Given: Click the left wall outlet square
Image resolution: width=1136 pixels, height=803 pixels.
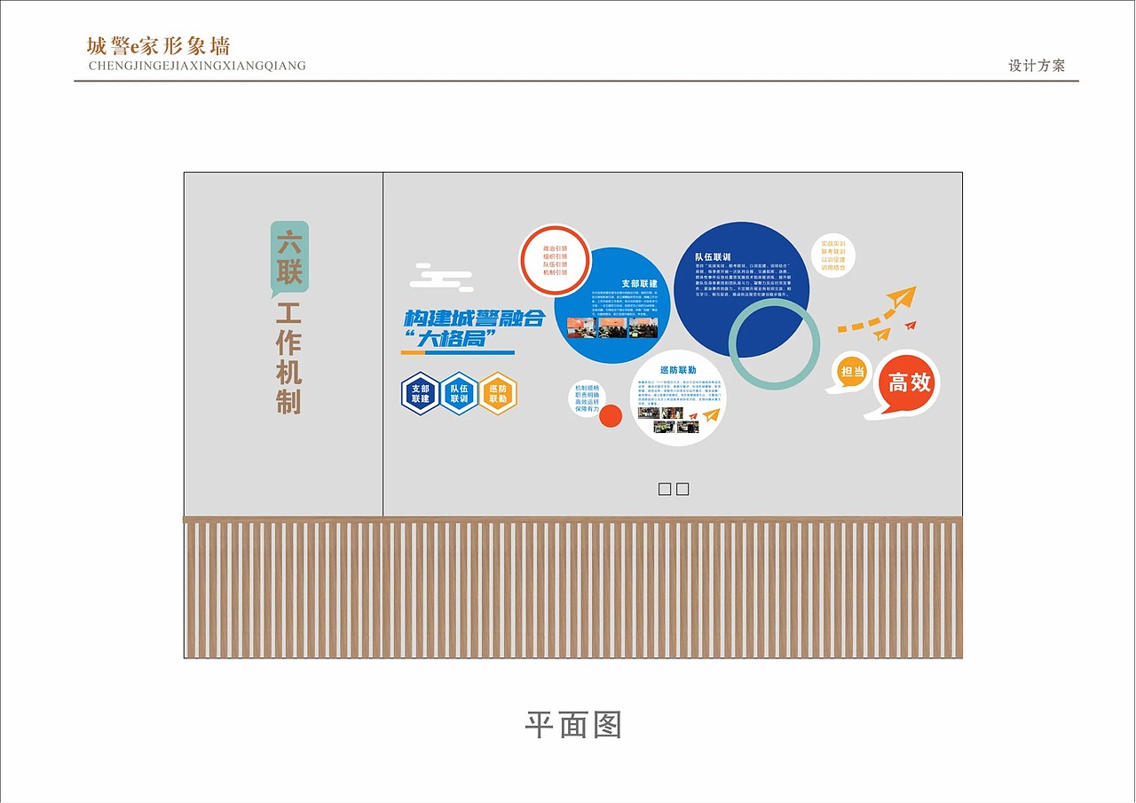Looking at the screenshot, I should [666, 489].
